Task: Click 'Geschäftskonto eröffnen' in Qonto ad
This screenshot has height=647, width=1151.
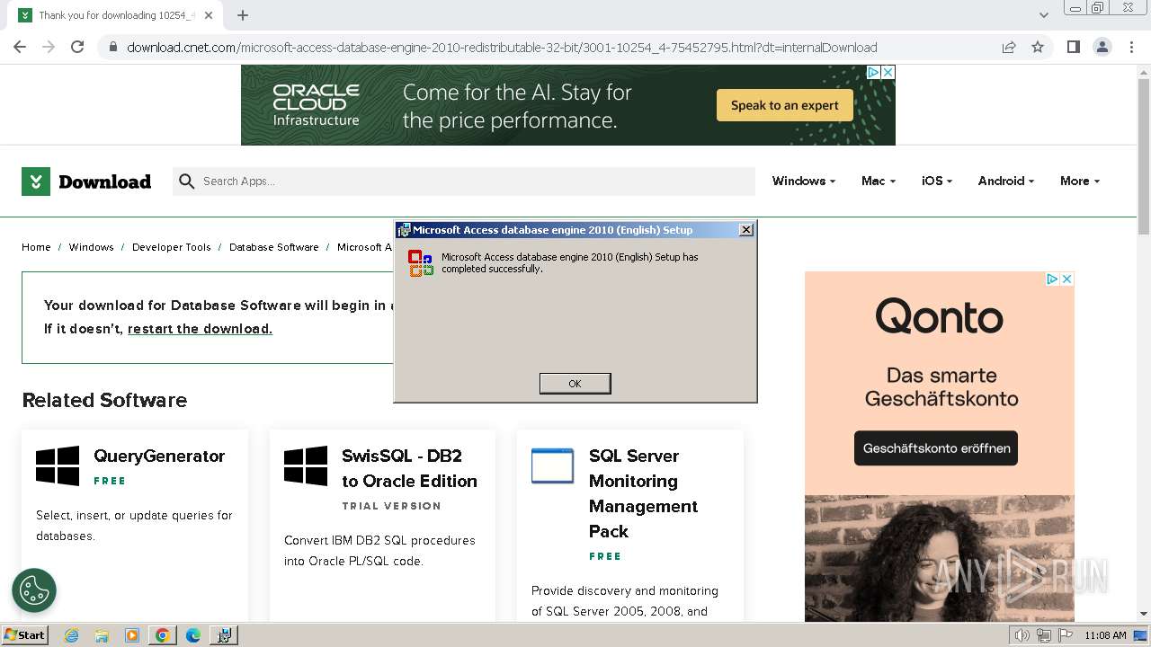Action: coord(936,448)
